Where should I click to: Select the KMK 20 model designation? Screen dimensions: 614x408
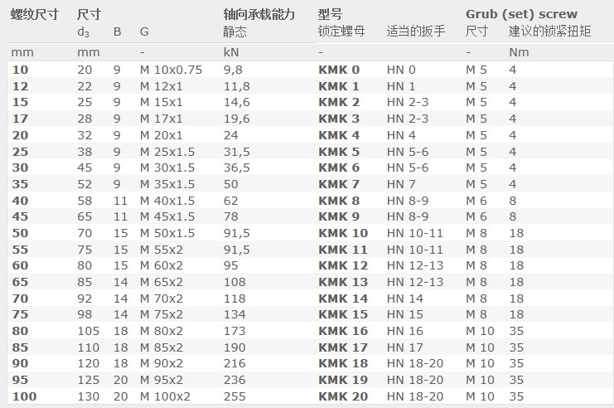[342, 396]
